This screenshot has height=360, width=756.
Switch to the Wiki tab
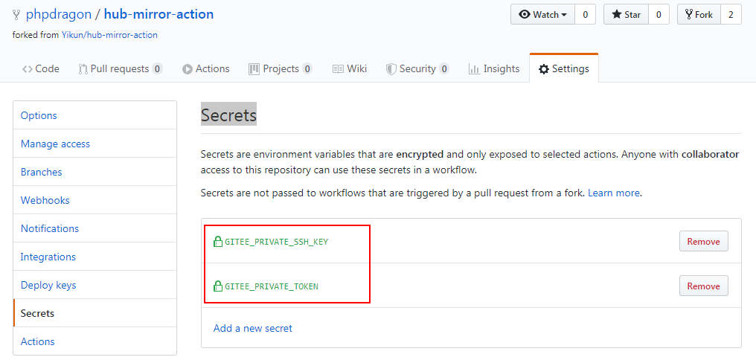[x=350, y=69]
